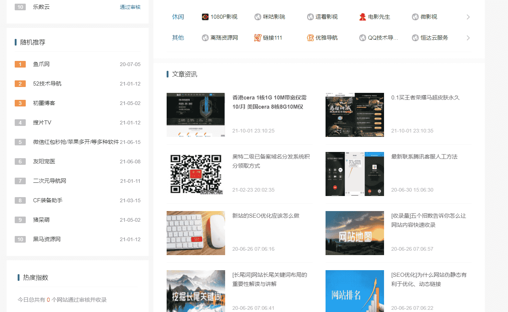Open the 电影先生 link
508x312 pixels.
click(379, 17)
